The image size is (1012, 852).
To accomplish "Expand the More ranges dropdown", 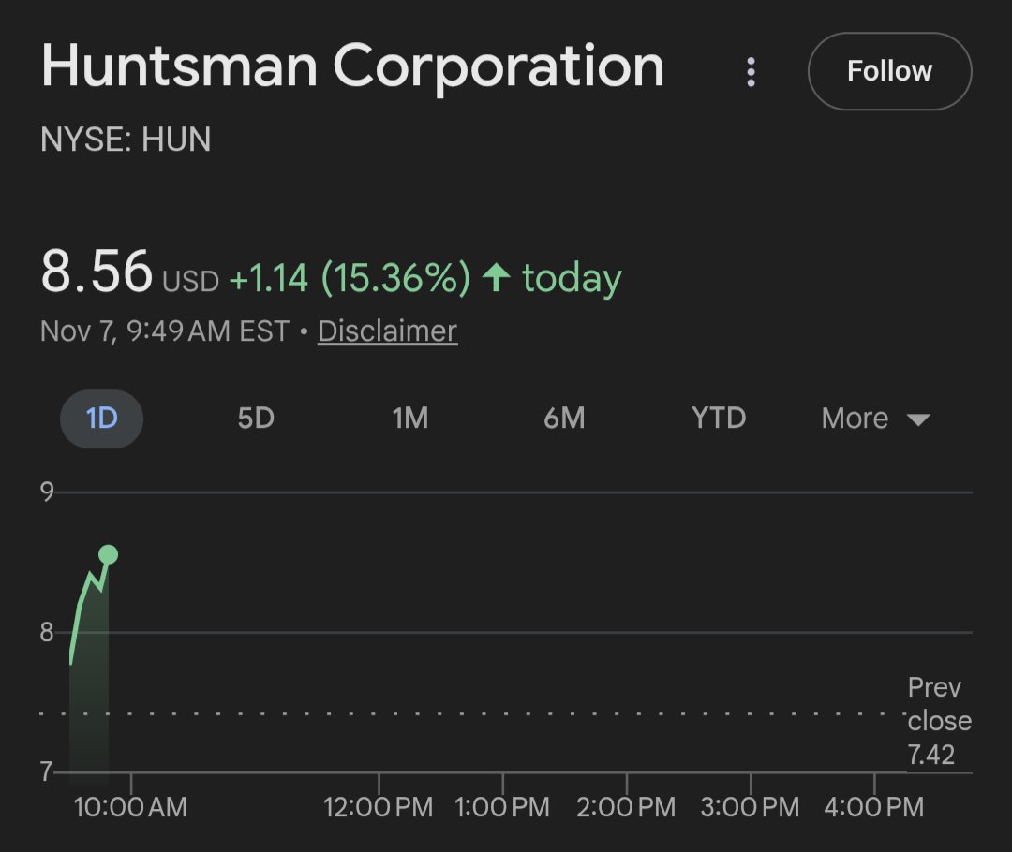I will (876, 419).
